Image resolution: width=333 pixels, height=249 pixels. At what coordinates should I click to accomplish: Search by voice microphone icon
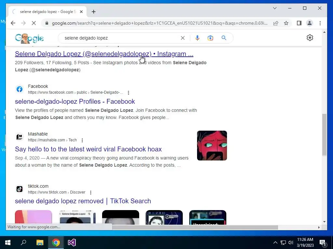pos(197,38)
